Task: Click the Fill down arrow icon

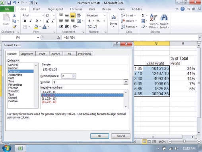Action: 143,21
